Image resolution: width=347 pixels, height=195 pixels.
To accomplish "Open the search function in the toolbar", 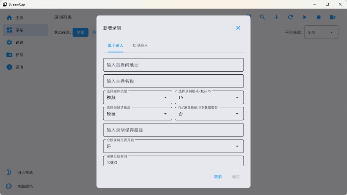I will click(262, 17).
